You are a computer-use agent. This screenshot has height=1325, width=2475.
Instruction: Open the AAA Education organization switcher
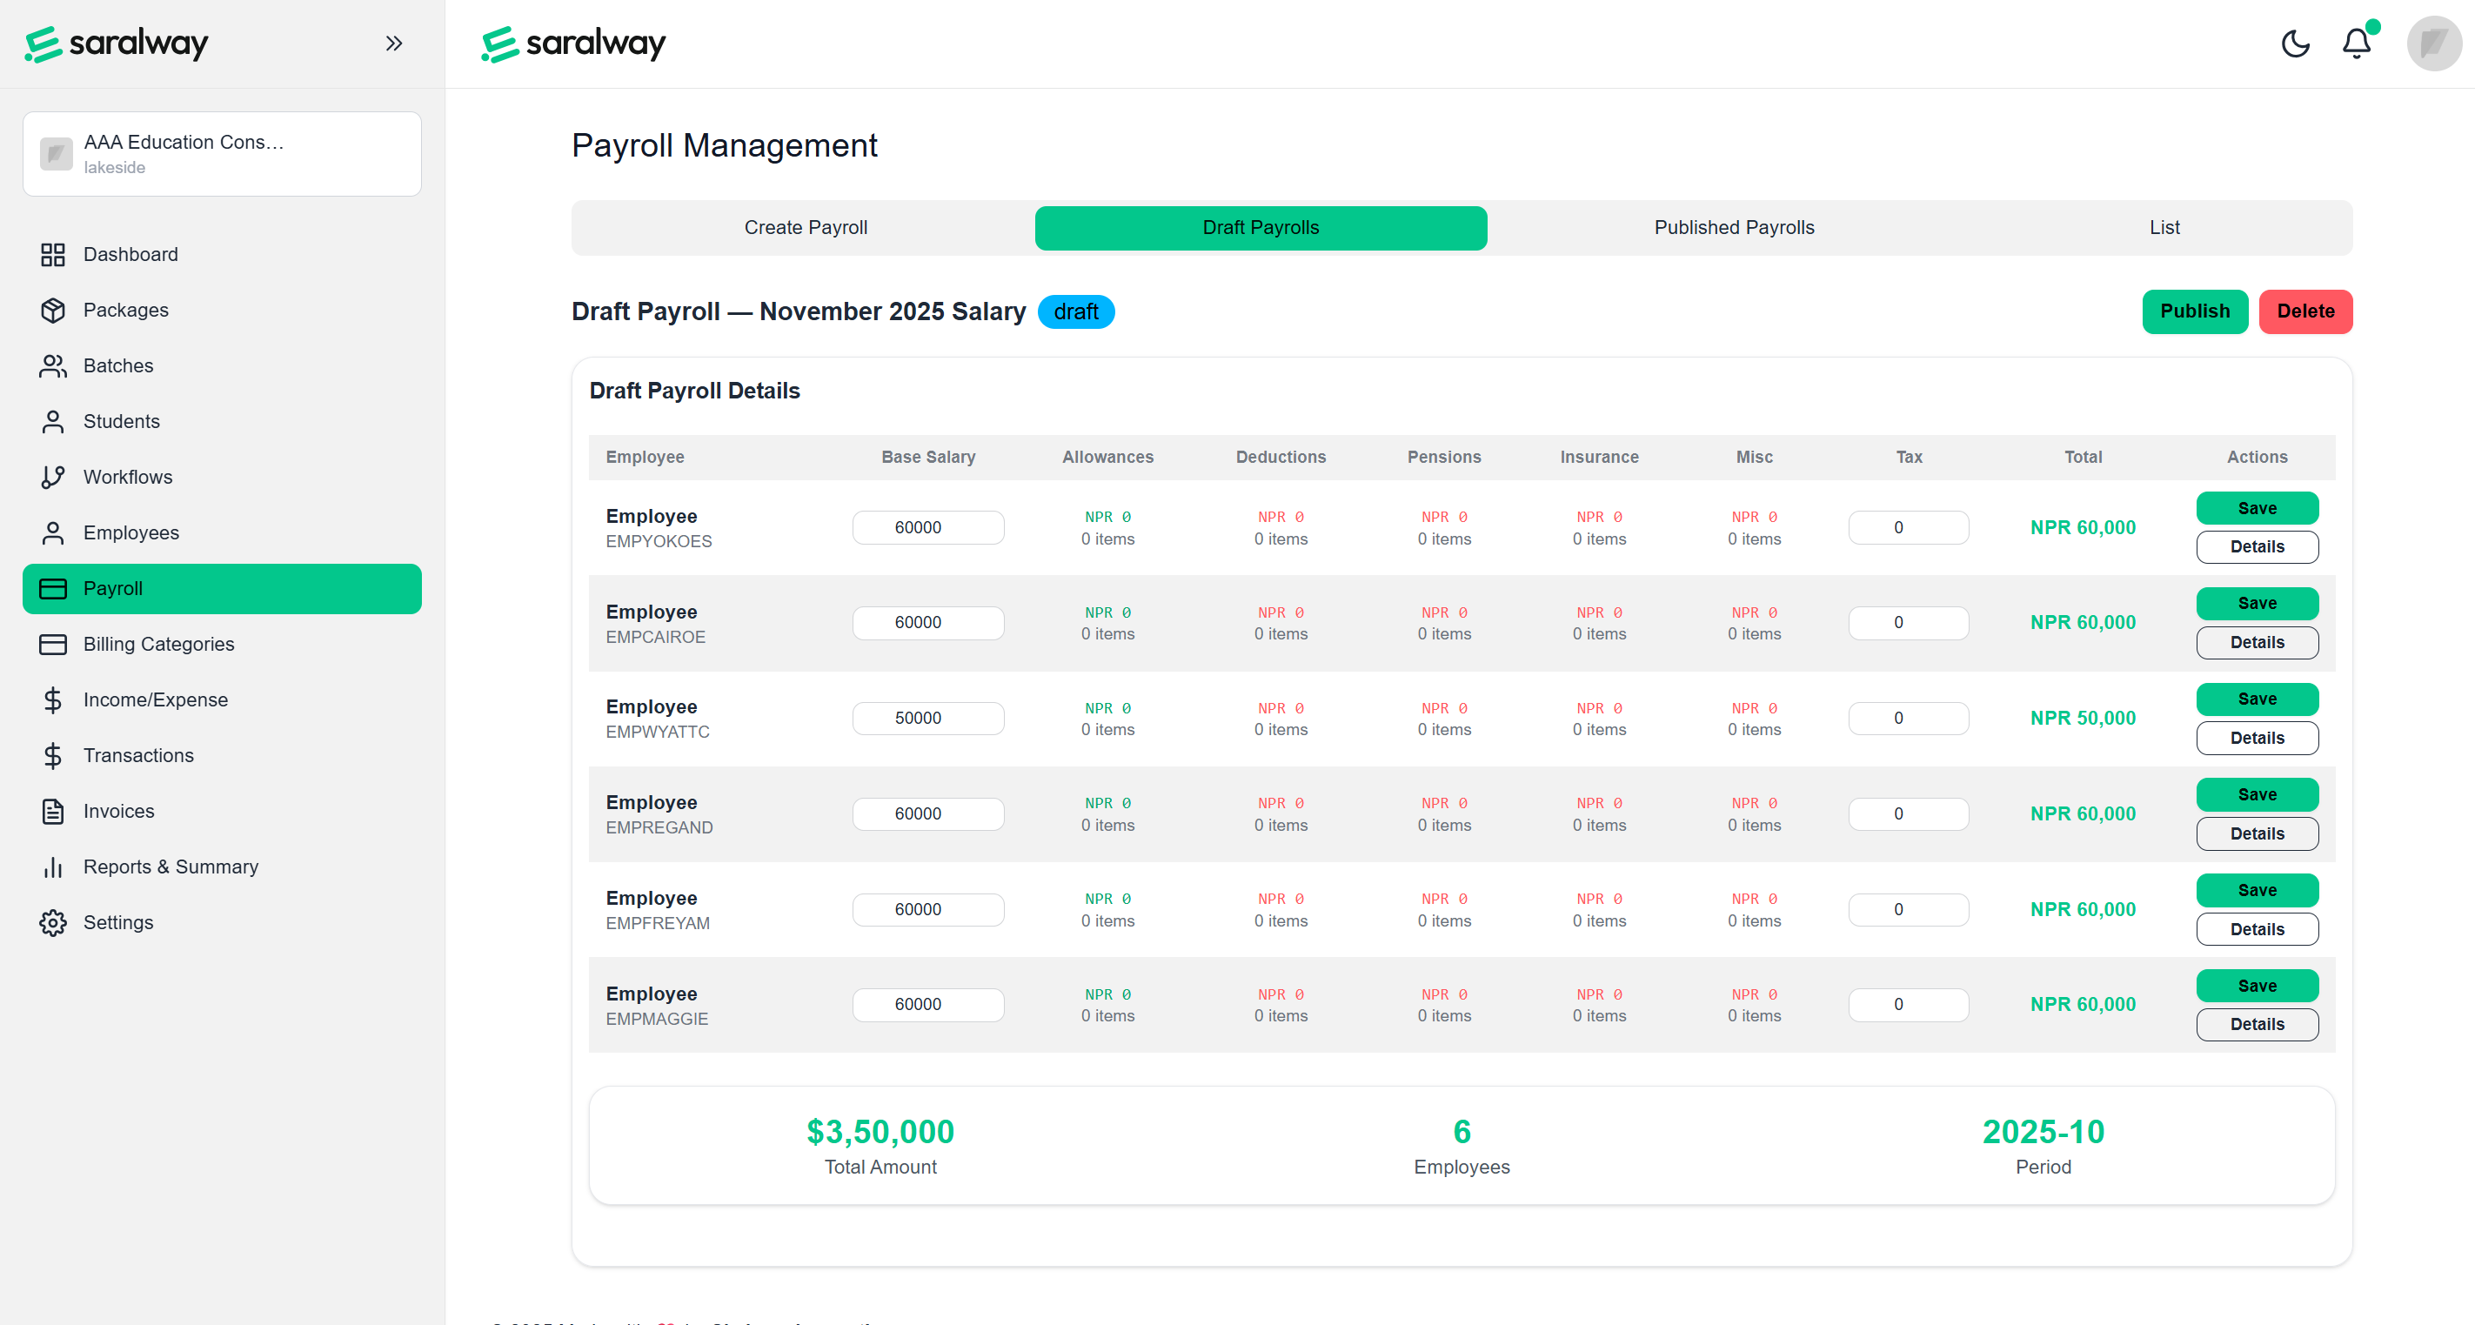point(222,154)
